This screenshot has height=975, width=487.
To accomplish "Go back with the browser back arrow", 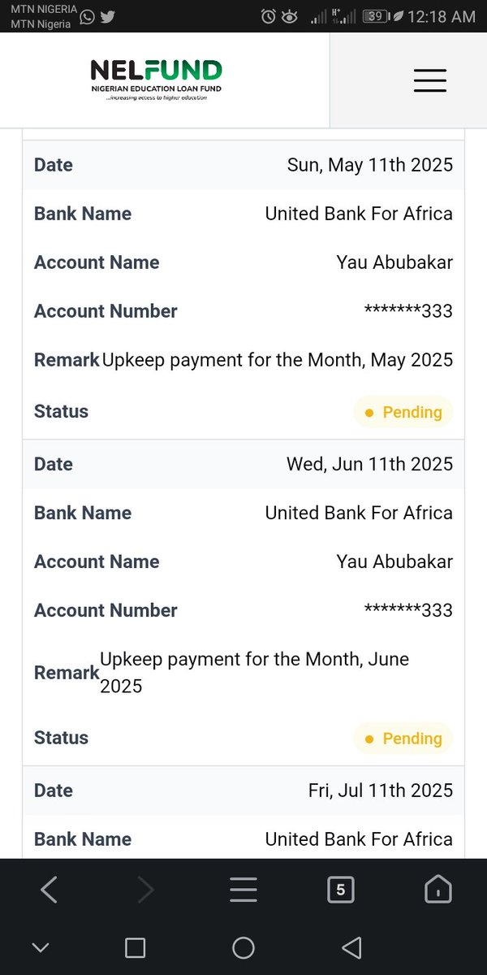I will [49, 890].
